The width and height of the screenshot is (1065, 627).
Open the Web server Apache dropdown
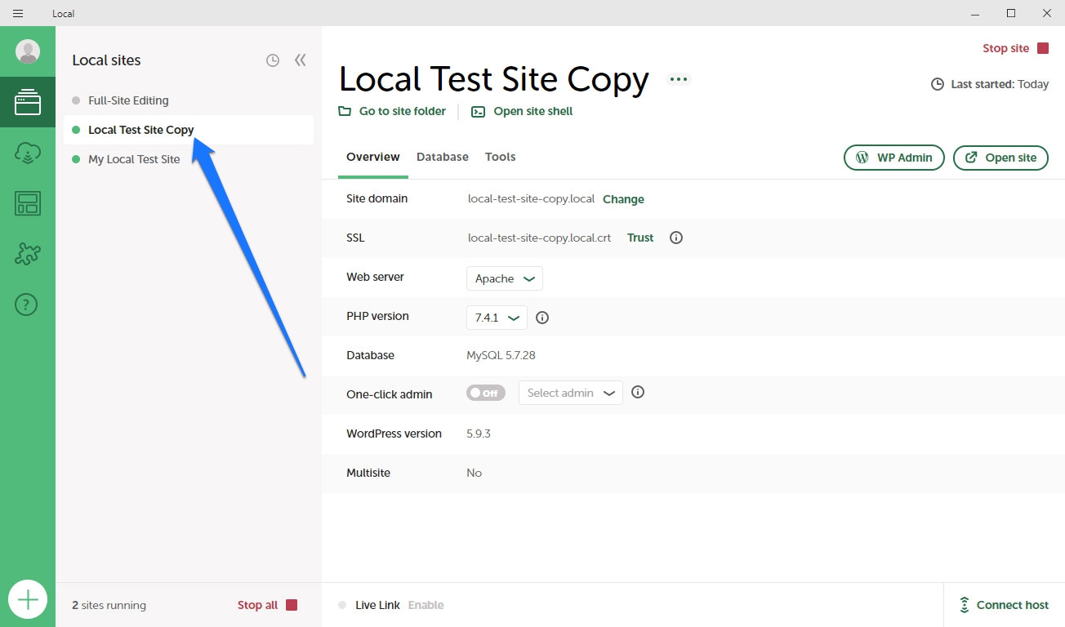coord(505,278)
